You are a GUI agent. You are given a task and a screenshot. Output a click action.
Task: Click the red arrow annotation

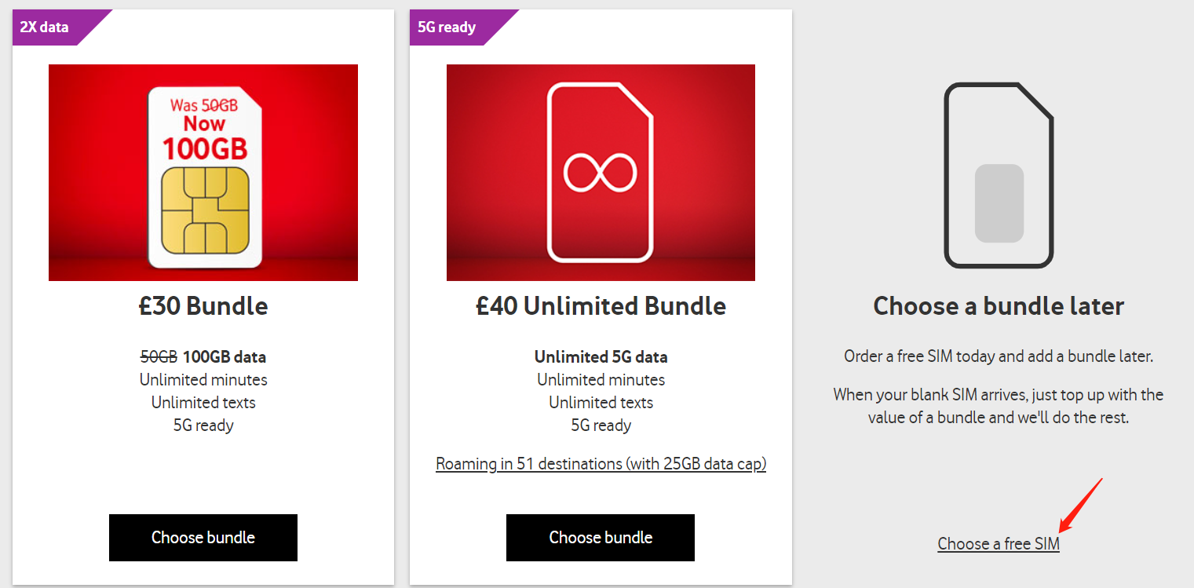tap(1081, 505)
